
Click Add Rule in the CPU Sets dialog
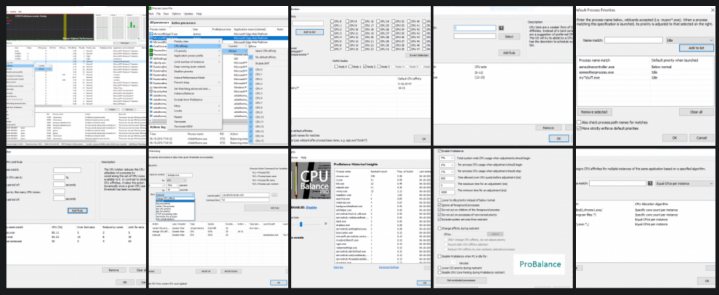click(509, 53)
